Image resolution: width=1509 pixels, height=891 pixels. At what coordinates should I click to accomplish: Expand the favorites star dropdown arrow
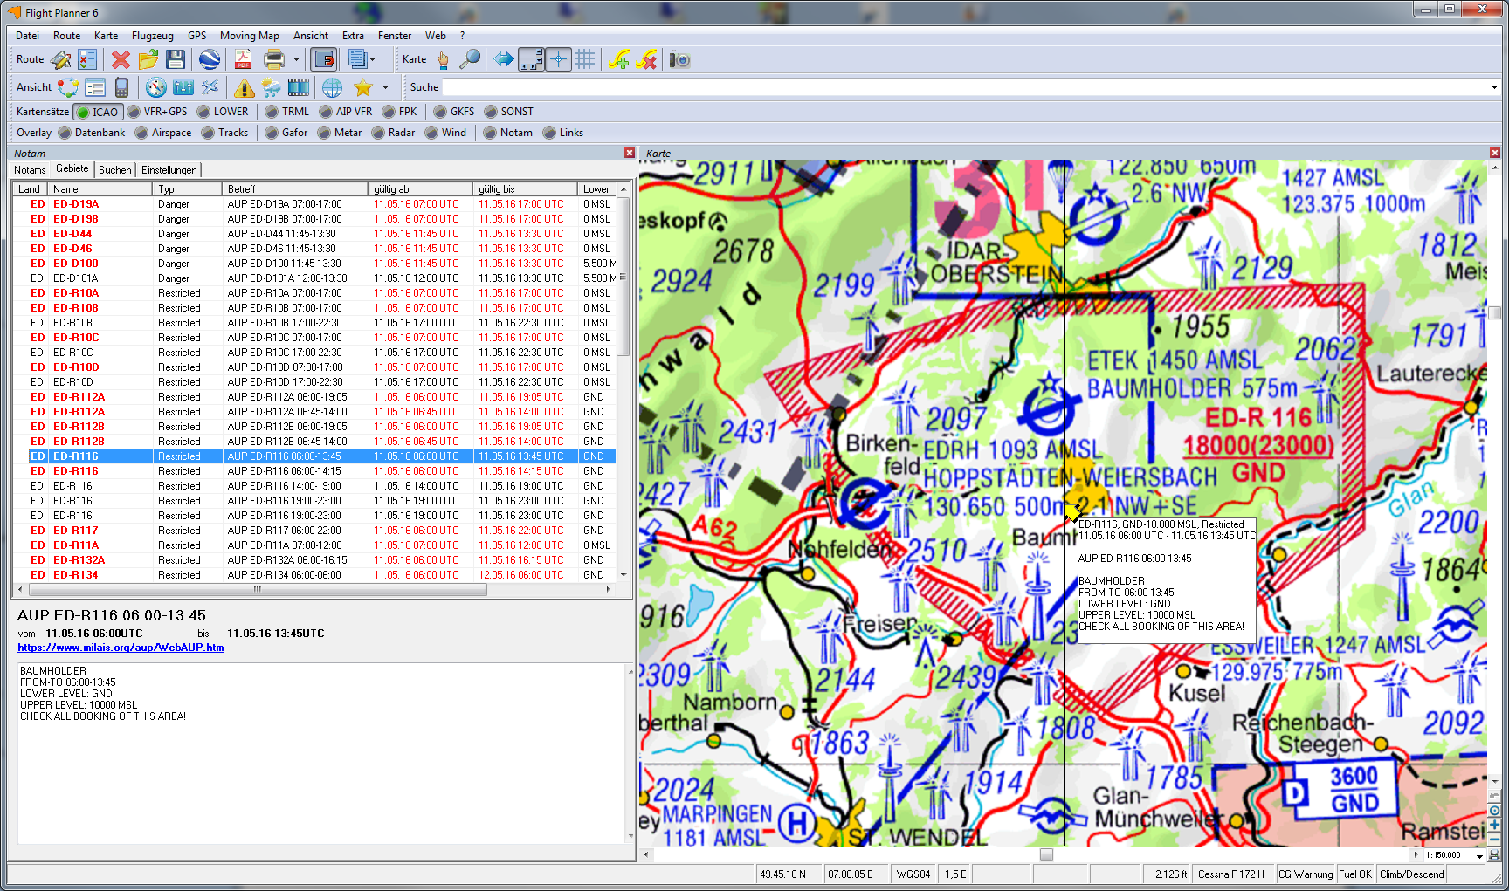pos(385,87)
